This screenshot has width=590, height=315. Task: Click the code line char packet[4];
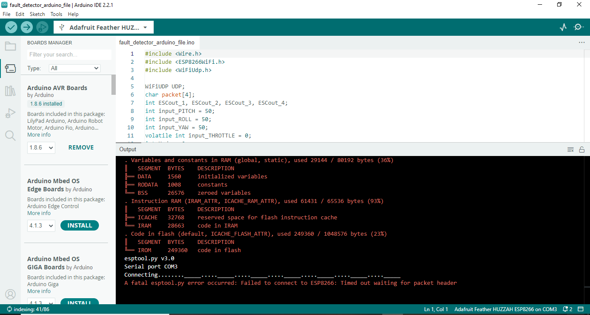tap(170, 95)
